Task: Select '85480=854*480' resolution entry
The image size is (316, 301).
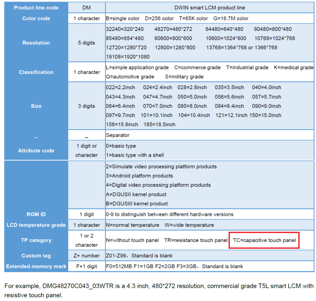Action: click(125, 39)
